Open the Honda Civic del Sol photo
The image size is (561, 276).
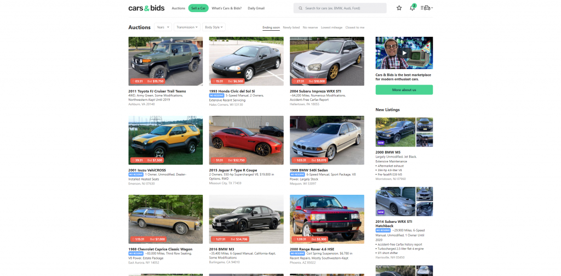click(246, 61)
